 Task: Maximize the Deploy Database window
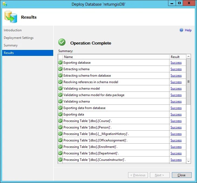click(x=179, y=3)
